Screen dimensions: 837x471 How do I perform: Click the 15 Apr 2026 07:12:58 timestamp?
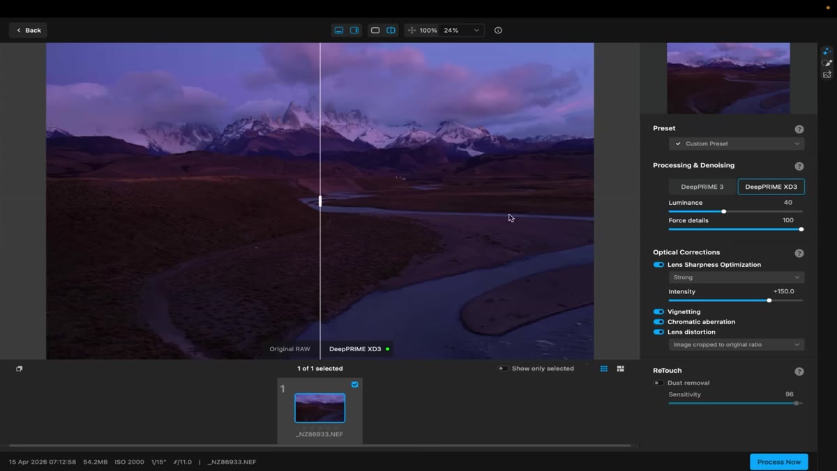tap(43, 462)
